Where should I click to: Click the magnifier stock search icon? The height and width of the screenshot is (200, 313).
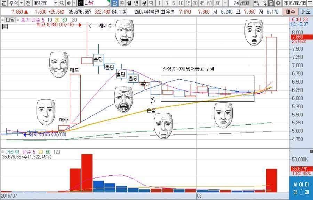pyautogui.click(x=61, y=3)
